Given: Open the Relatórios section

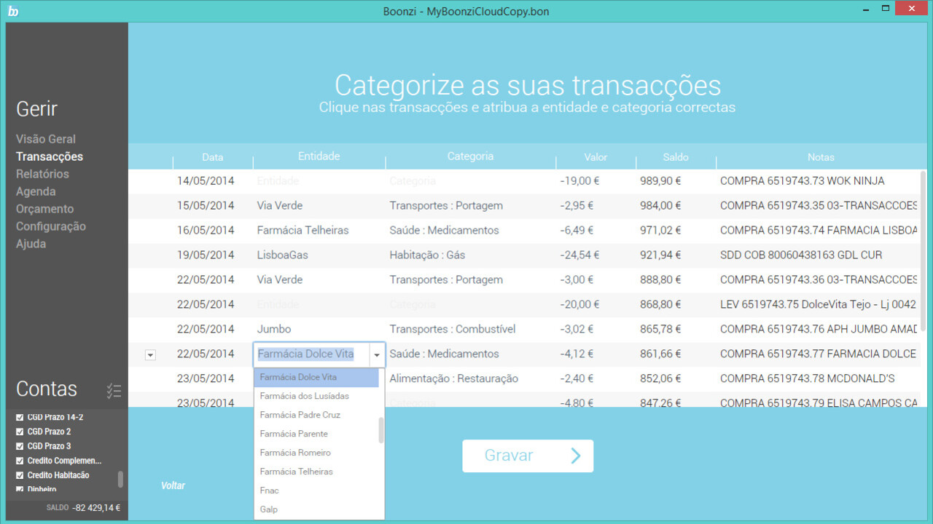Looking at the screenshot, I should (42, 174).
